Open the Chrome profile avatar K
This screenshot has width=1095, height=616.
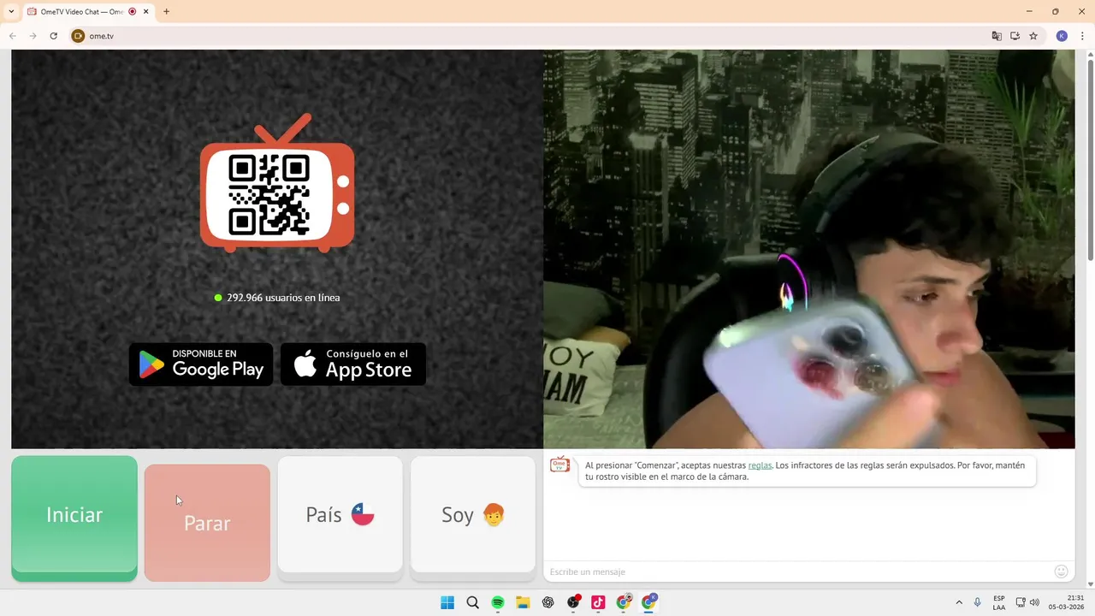tap(1062, 36)
